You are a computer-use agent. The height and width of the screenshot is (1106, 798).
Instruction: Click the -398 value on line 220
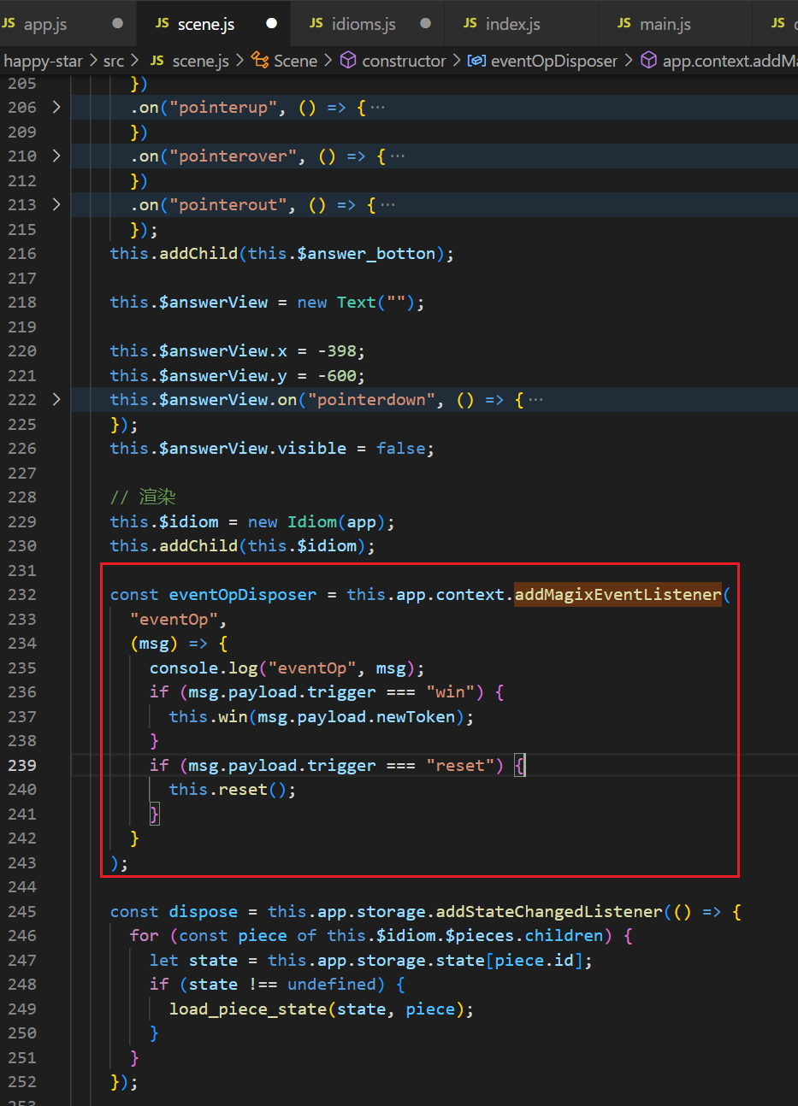click(336, 350)
